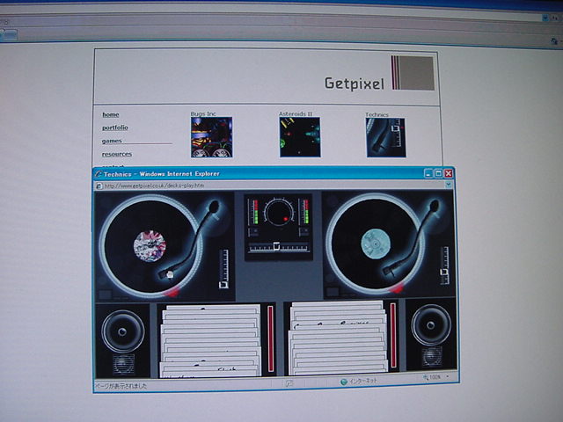Click the right deck record's light-blue label
Screen dimensions: 563x422
376,244
